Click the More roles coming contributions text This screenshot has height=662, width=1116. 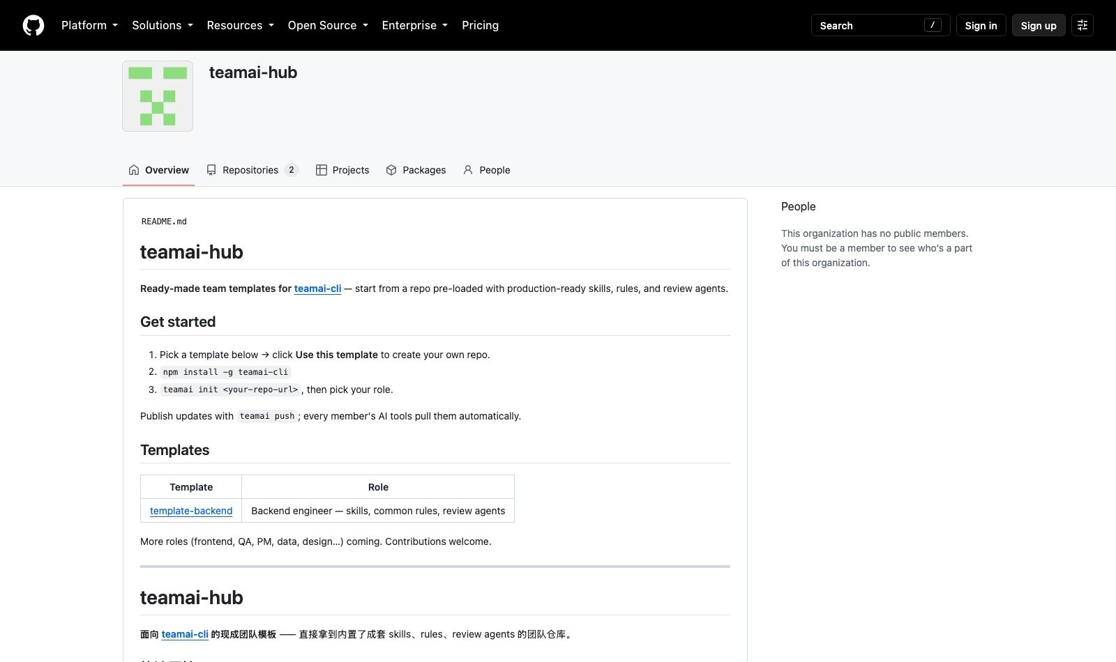pos(316,541)
